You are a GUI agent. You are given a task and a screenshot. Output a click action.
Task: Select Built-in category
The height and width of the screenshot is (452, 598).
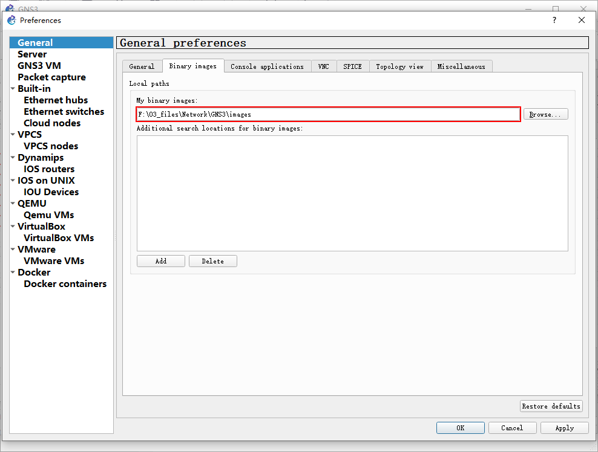[34, 88]
